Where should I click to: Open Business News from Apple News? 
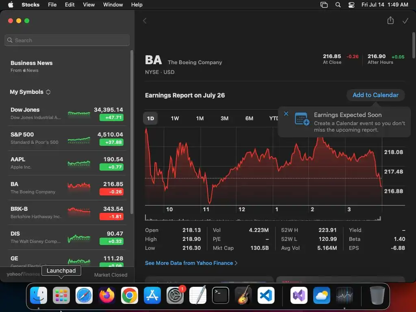click(x=32, y=66)
